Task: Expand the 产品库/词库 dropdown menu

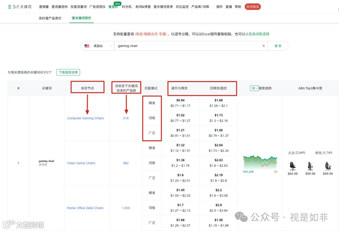Action: 201,7
